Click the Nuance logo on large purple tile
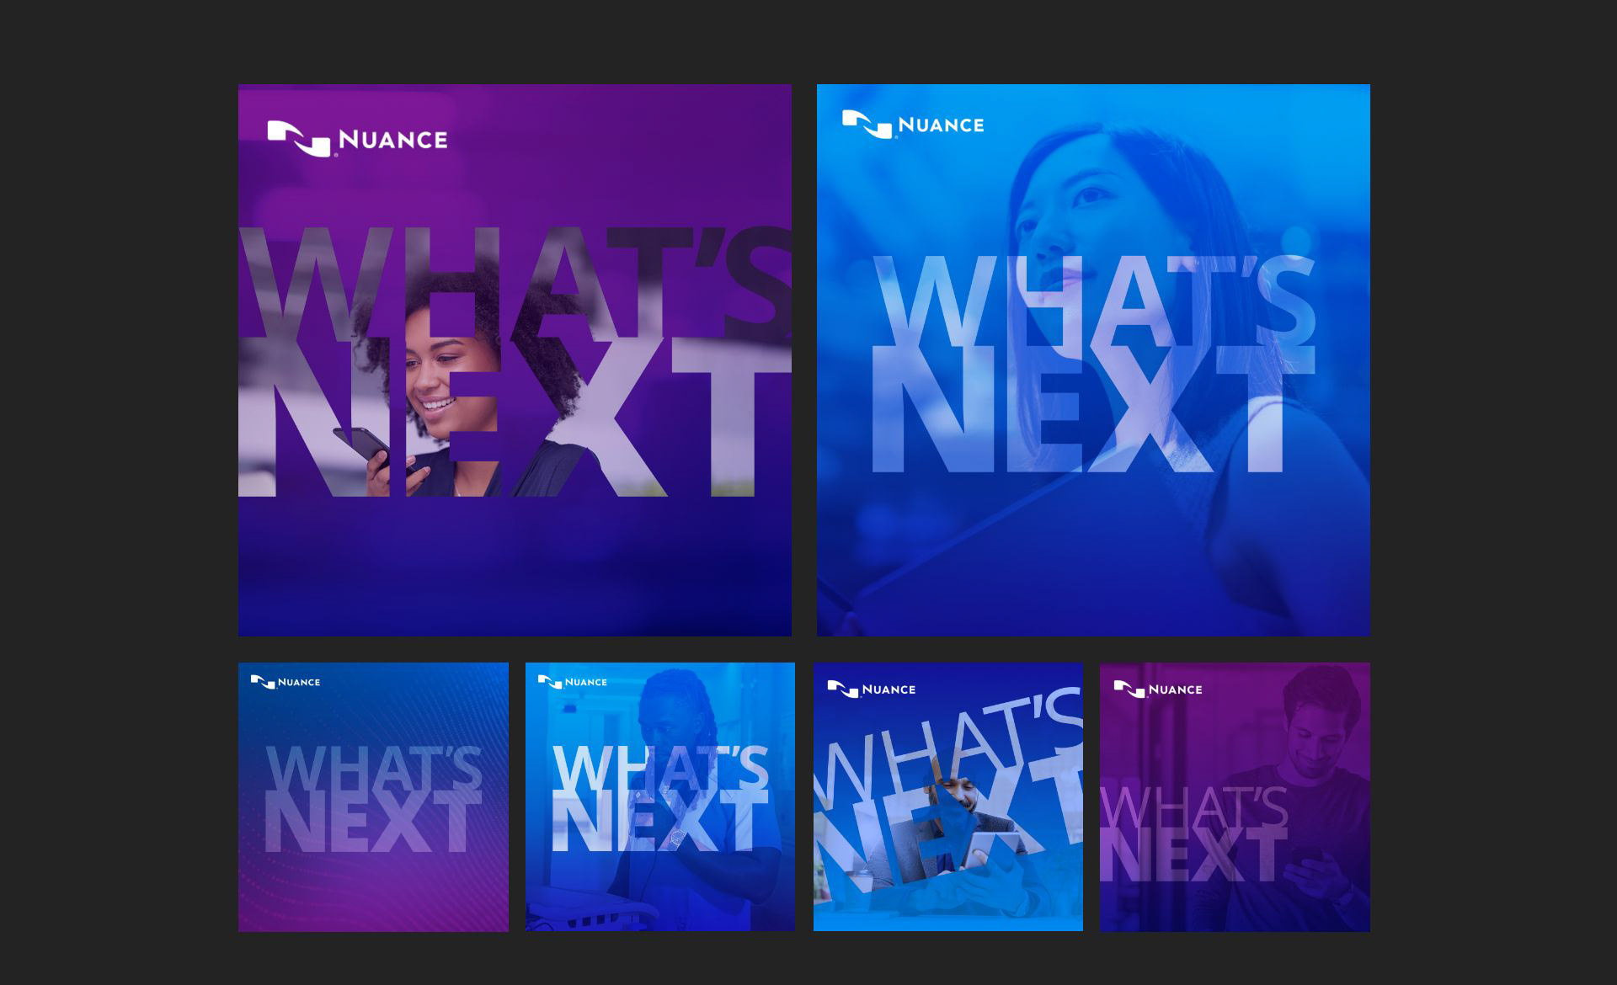Screen dimensions: 1617x985 pos(357,139)
